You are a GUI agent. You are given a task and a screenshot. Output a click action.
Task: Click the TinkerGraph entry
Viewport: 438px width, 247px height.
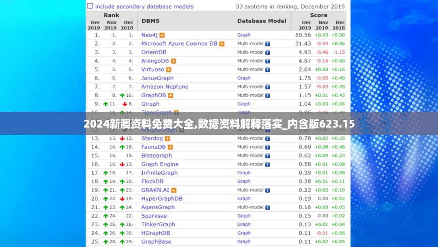coord(158,225)
